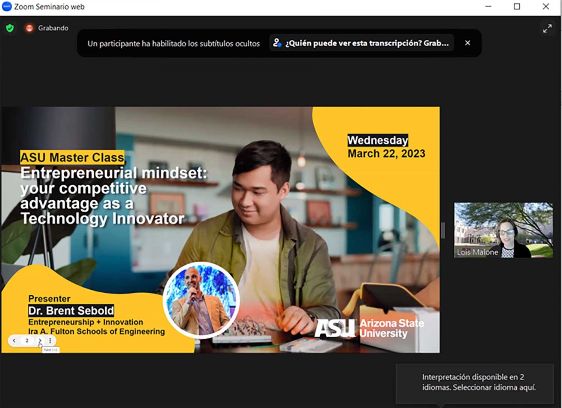Click the "Lois Malone" name label
The image size is (562, 408).
477,252
